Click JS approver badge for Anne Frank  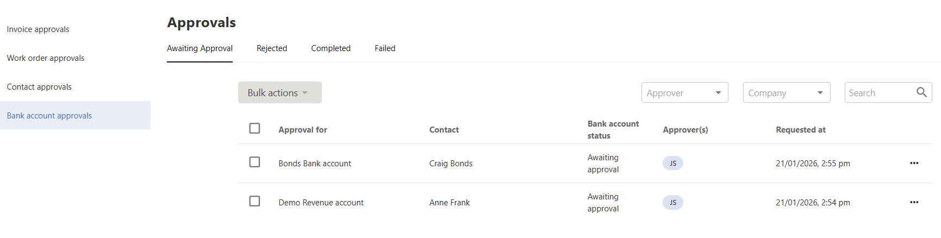tap(672, 202)
